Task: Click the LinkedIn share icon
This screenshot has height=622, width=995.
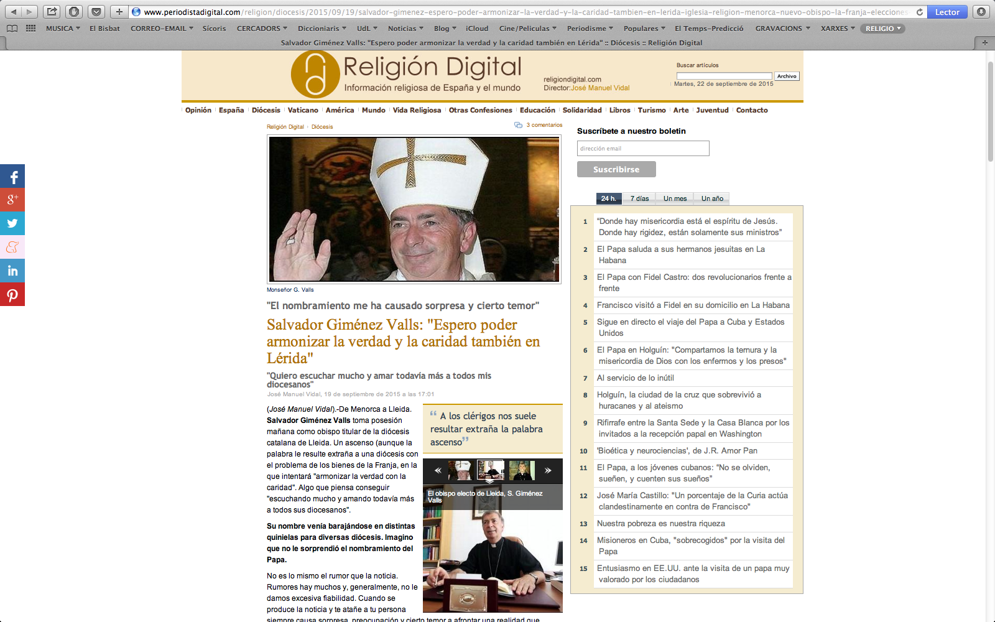Action: 12,271
